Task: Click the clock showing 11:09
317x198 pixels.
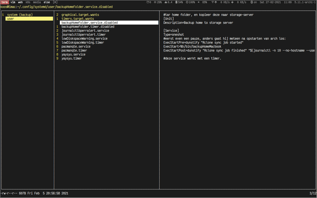Action: coord(287,2)
